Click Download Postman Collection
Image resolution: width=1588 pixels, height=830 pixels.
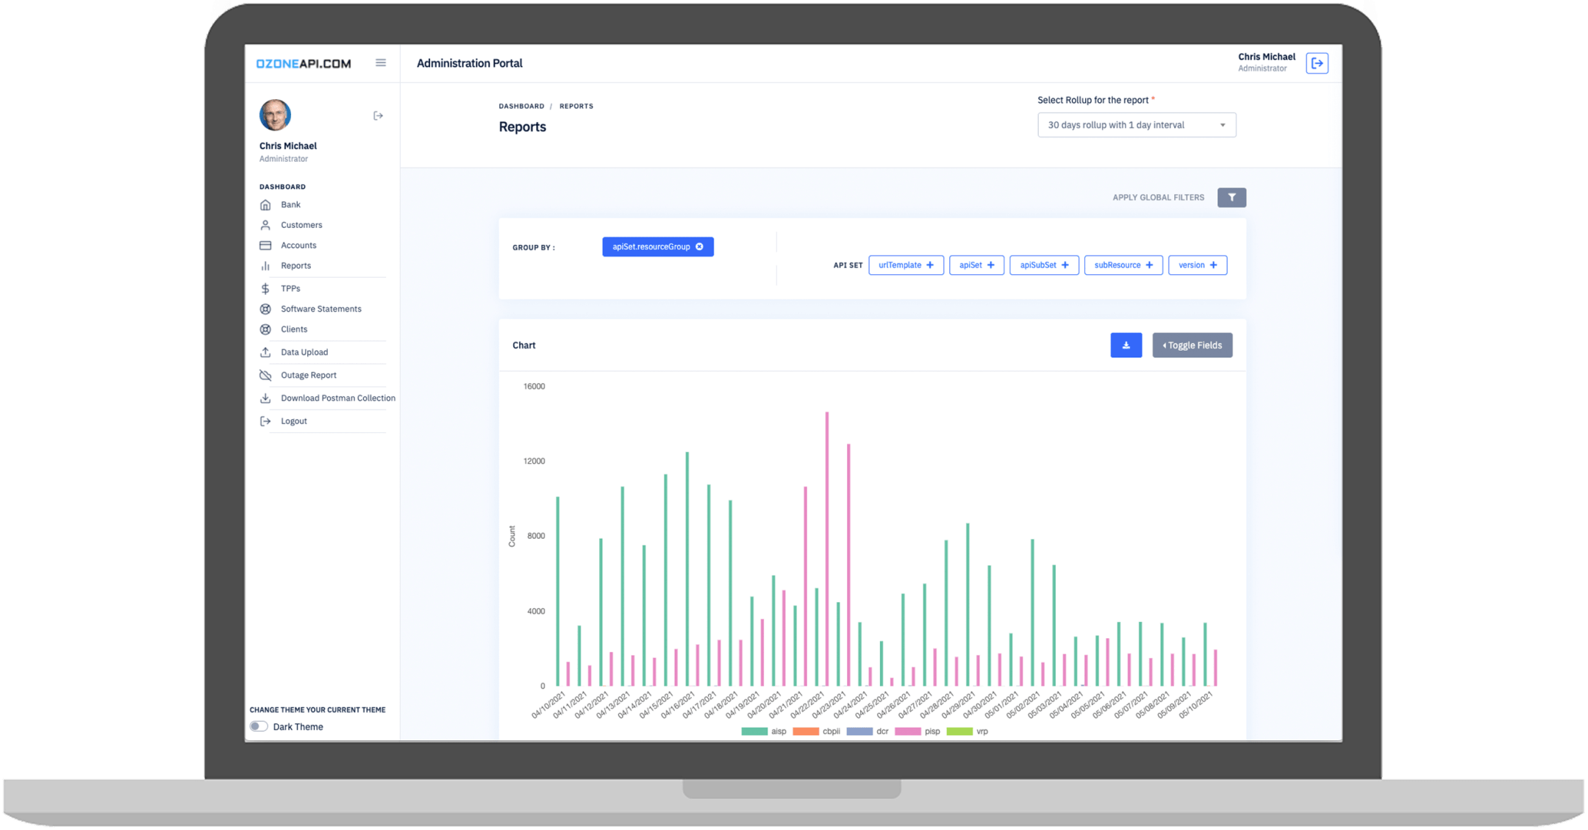[x=338, y=398]
